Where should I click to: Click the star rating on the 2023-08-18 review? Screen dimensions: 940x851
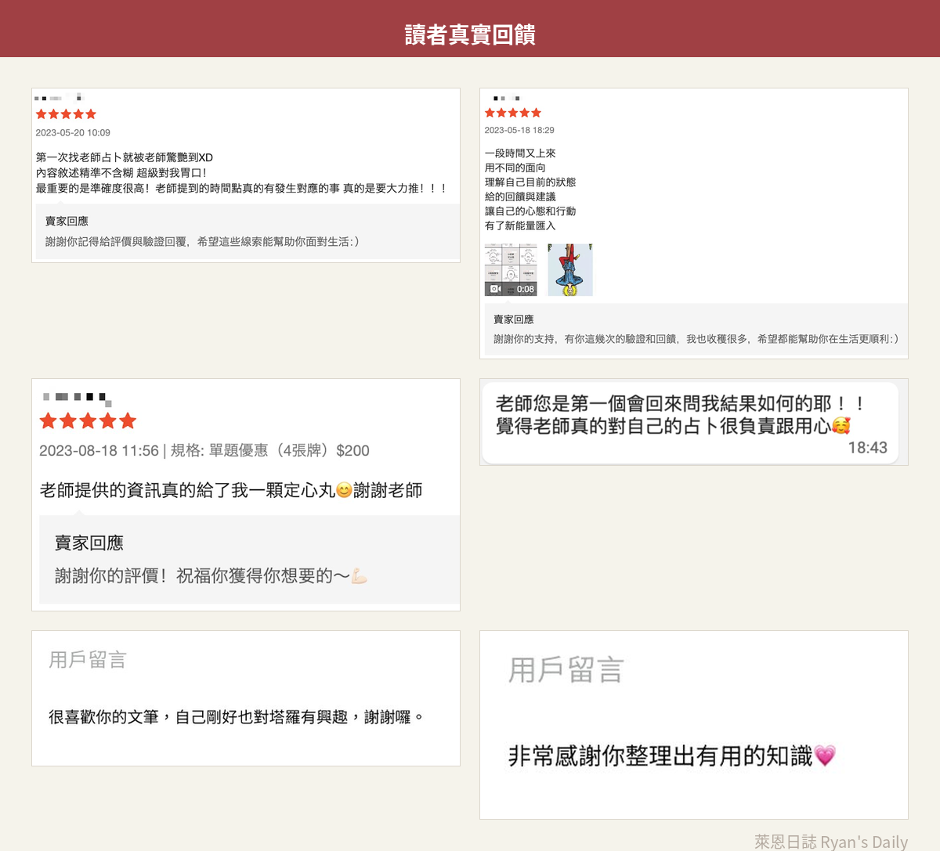click(88, 421)
